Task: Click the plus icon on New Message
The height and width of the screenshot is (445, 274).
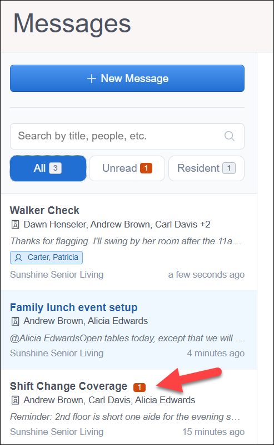Action: pyautogui.click(x=92, y=79)
